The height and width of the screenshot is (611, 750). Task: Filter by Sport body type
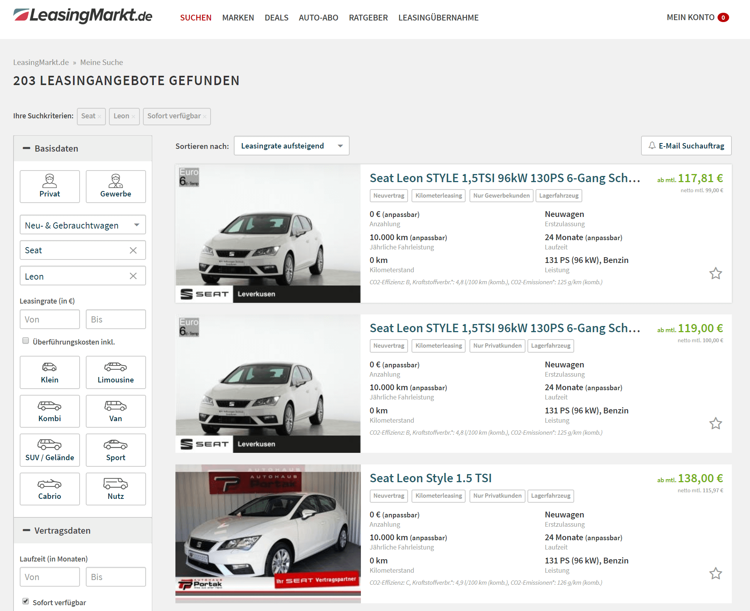116,450
